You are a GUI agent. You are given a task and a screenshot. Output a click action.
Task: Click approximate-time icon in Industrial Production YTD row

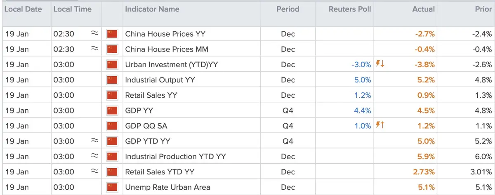point(94,156)
